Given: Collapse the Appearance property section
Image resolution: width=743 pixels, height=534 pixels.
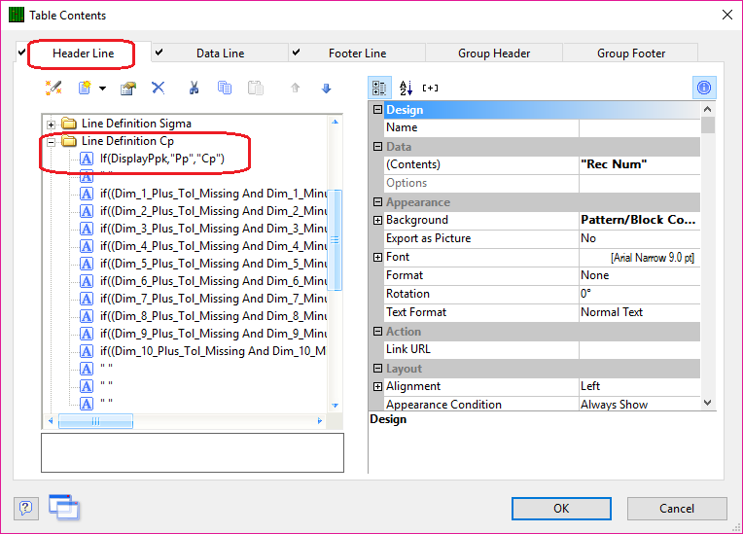Looking at the screenshot, I should point(377,202).
